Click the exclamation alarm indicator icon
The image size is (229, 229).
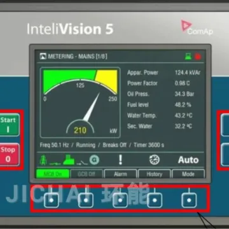click(x=120, y=160)
